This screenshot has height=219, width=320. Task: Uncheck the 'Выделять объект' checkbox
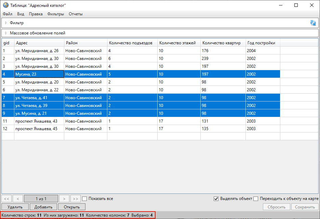point(216,199)
